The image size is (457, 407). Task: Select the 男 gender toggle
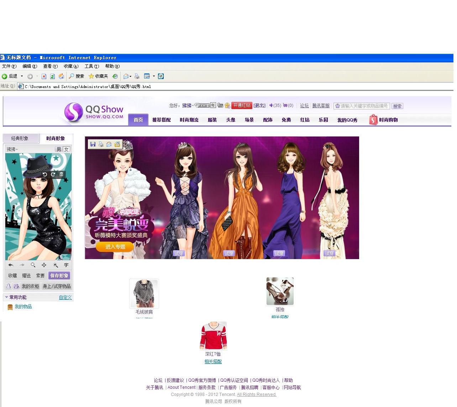59,149
